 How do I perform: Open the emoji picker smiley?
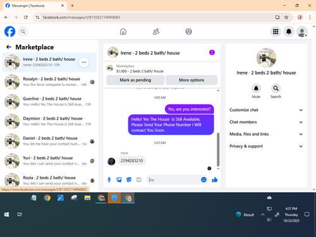204,179
